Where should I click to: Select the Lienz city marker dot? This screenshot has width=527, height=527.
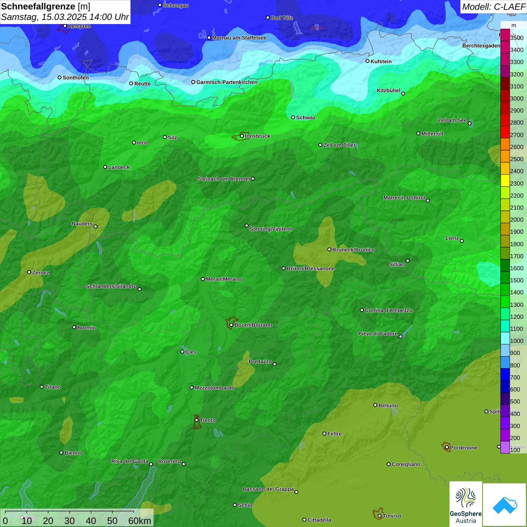(462, 241)
